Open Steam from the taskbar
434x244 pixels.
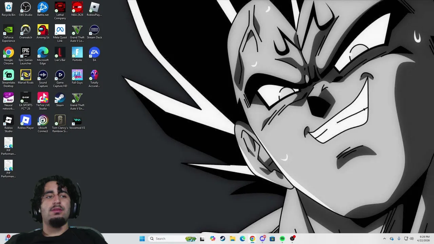(x=222, y=239)
